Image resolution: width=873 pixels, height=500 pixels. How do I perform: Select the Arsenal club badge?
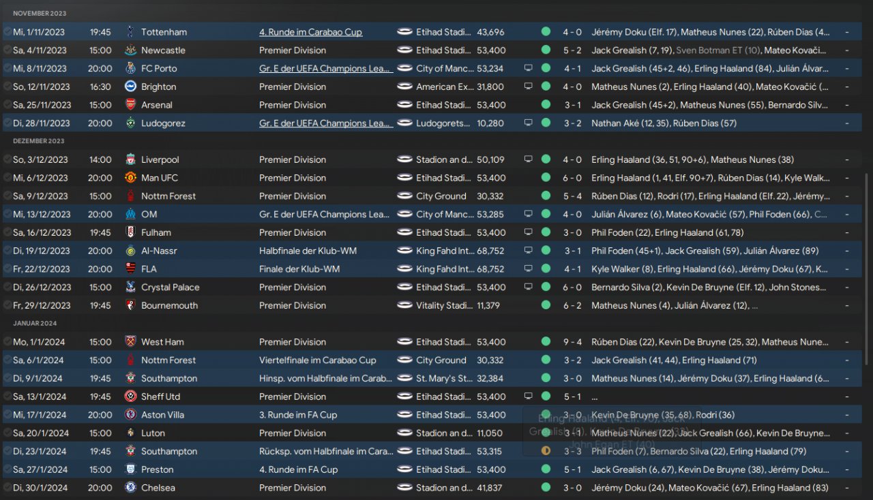coord(130,105)
